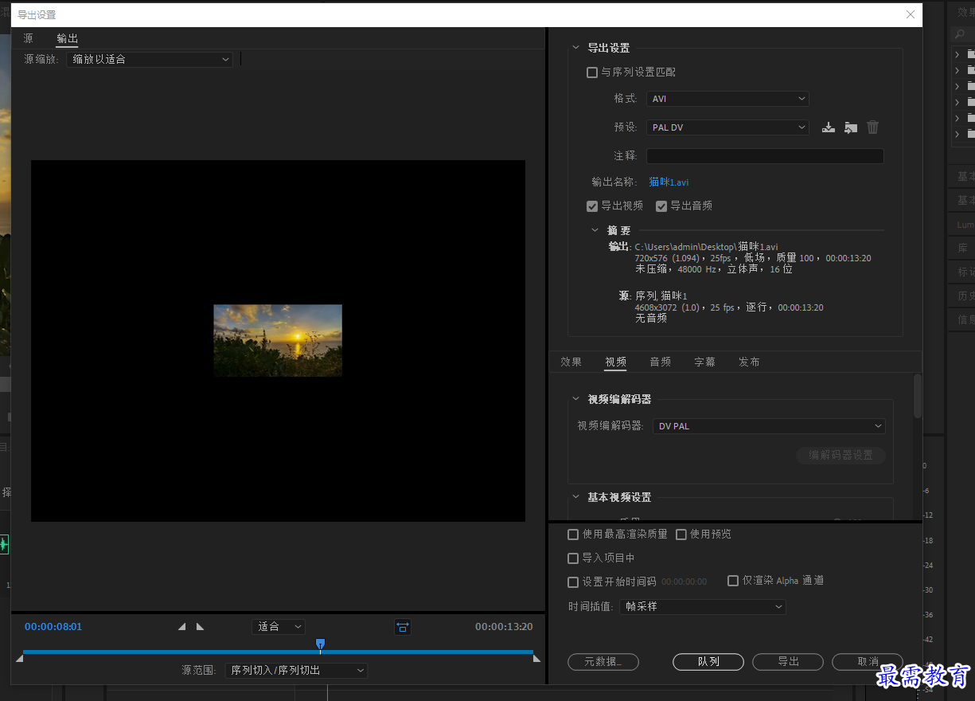975x701 pixels.
Task: Toggle the aspect ratio correction icon
Action: click(403, 627)
